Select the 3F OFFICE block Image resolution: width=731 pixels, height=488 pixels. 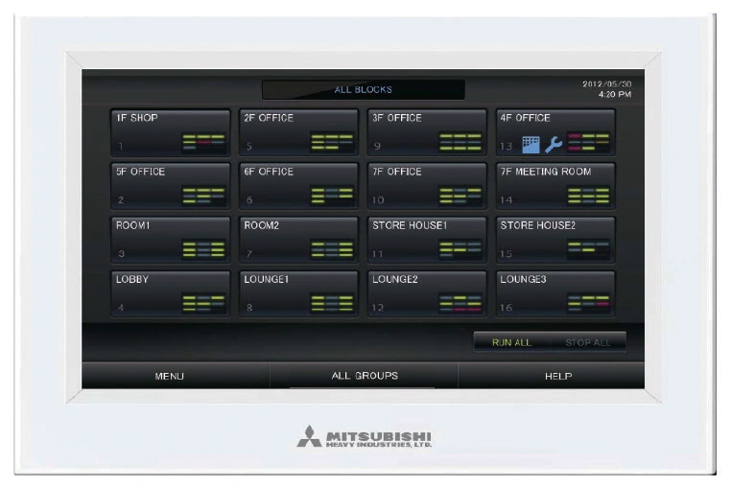(427, 133)
